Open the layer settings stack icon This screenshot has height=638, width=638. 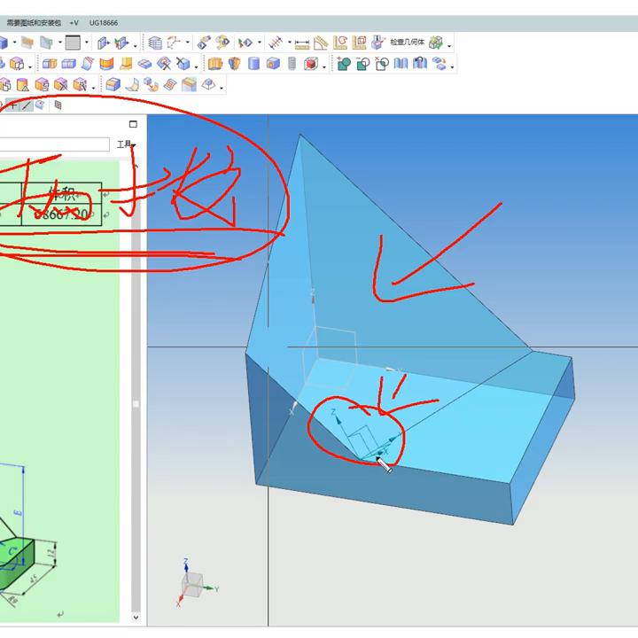coord(155,42)
